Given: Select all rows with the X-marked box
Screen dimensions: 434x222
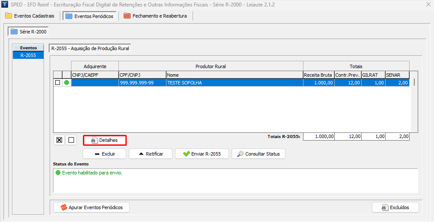Looking at the screenshot, I should [x=59, y=140].
